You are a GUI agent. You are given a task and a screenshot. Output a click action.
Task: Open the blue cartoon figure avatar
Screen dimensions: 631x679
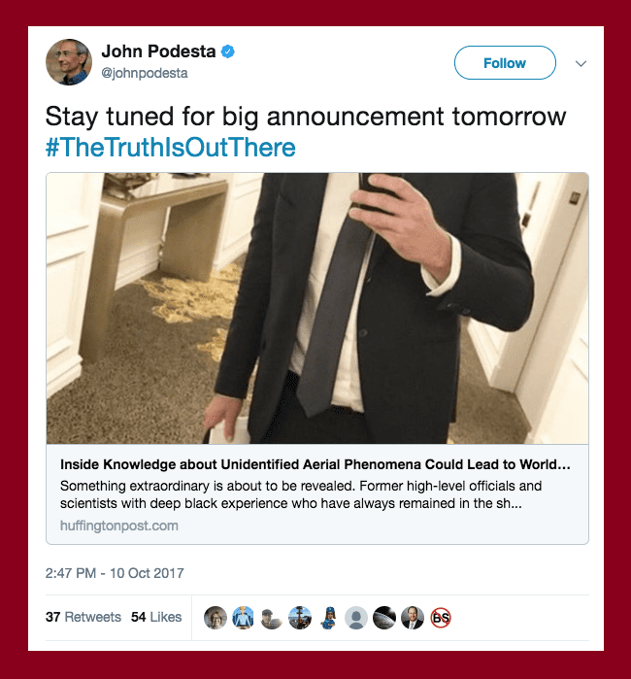point(328,618)
